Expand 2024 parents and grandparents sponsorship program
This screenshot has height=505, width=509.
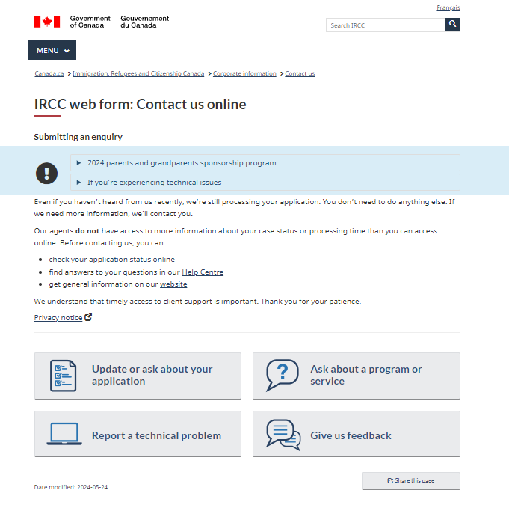182,162
